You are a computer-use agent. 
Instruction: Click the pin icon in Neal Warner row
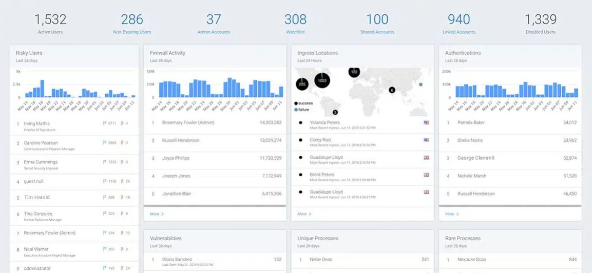pos(122,249)
